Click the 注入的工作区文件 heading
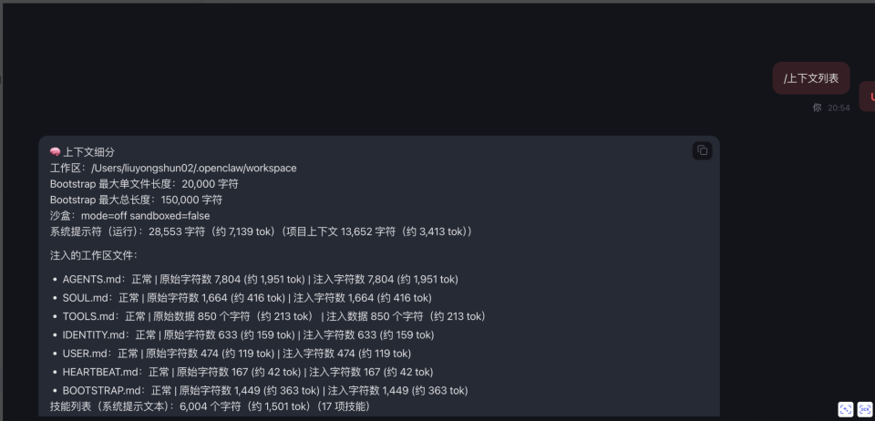 [94, 255]
